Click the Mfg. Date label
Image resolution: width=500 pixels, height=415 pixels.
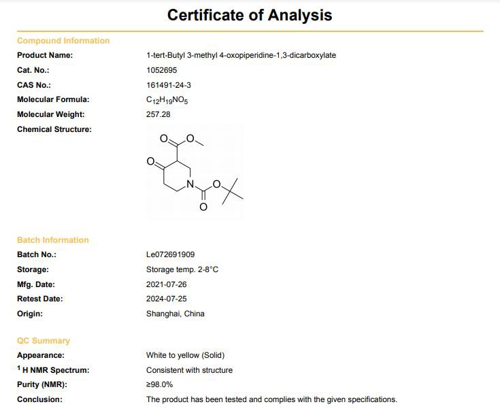[36, 284]
